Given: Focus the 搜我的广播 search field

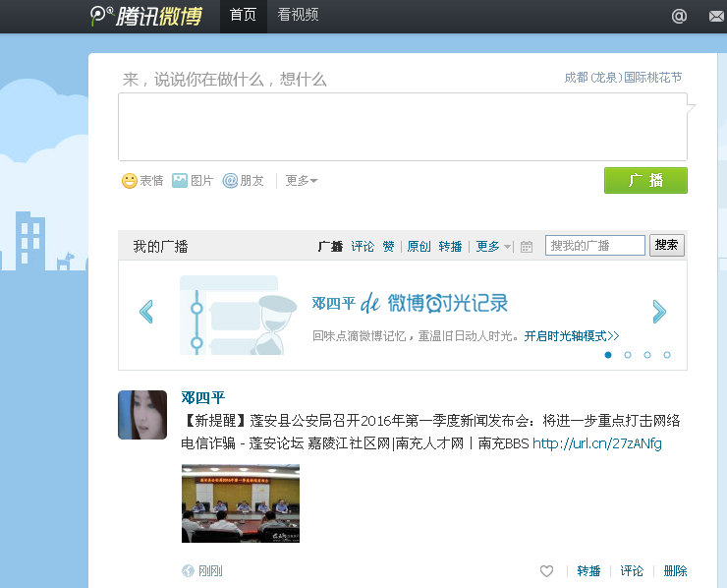Looking at the screenshot, I should (595, 245).
